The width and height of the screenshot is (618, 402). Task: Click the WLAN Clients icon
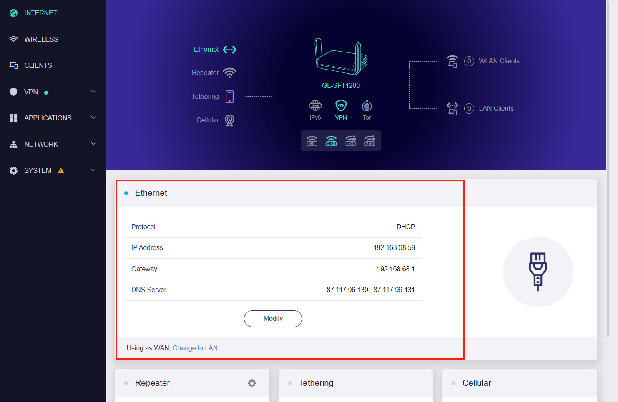coord(452,61)
